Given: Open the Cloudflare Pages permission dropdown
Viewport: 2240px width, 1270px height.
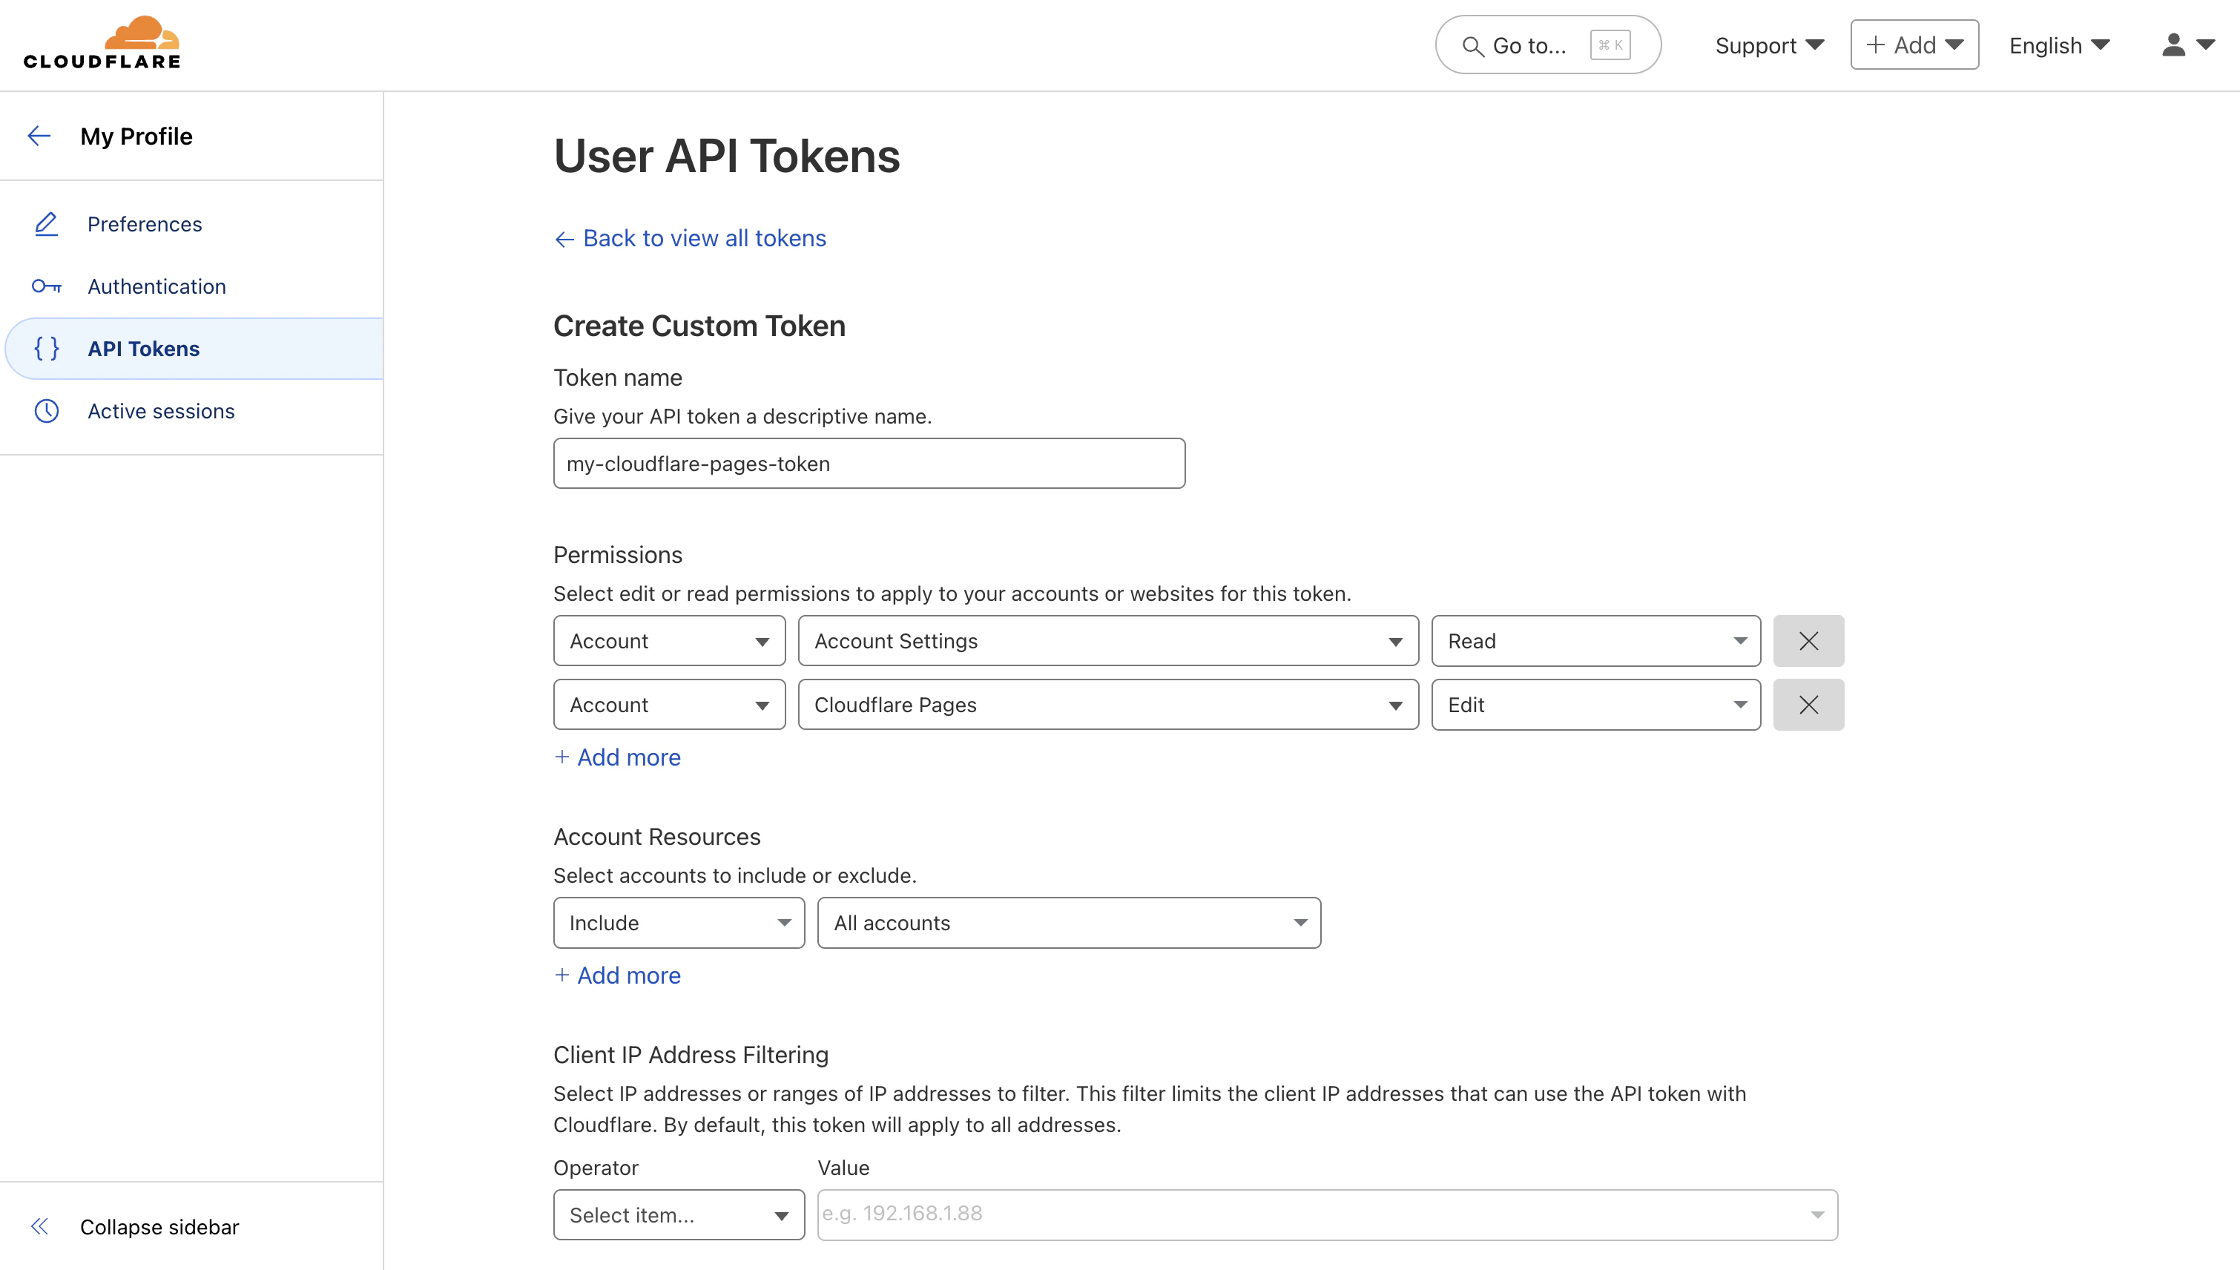Looking at the screenshot, I should tap(1108, 705).
